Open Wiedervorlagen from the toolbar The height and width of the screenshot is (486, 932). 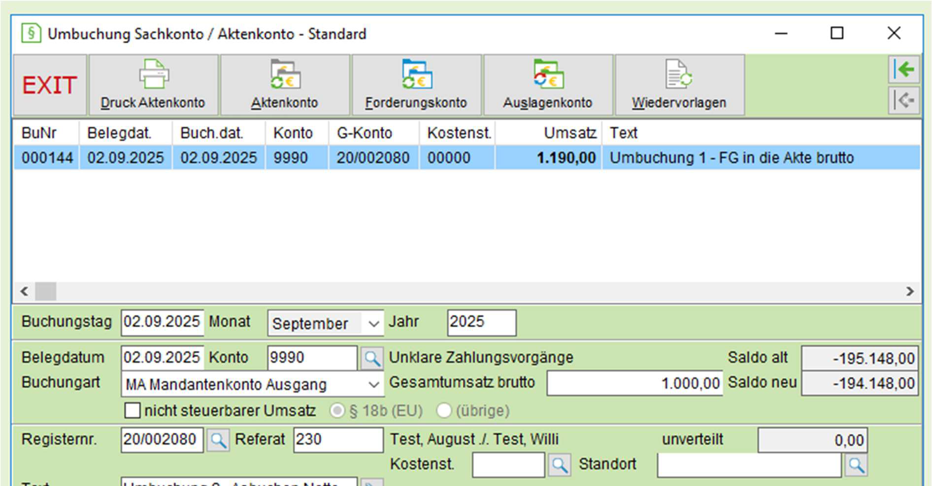pos(679,85)
